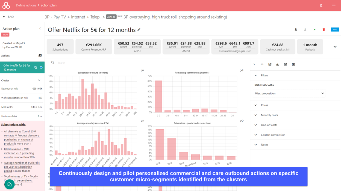Image resolution: width=341 pixels, height=191 pixels.
Task: Open the hamburger menu in the top bar
Action: 334,5
